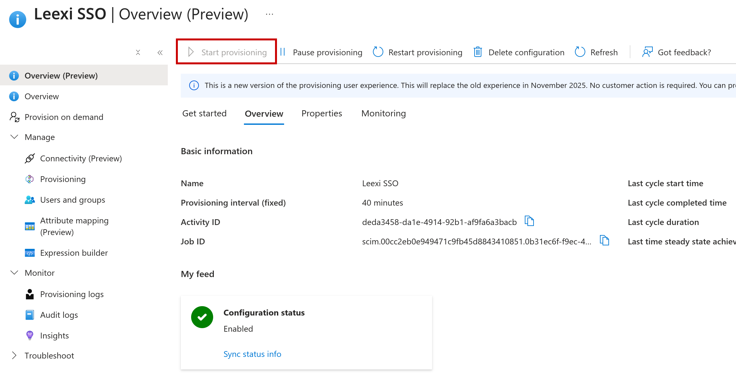Click the Delete configuration button
This screenshot has height=386, width=736.
click(519, 52)
